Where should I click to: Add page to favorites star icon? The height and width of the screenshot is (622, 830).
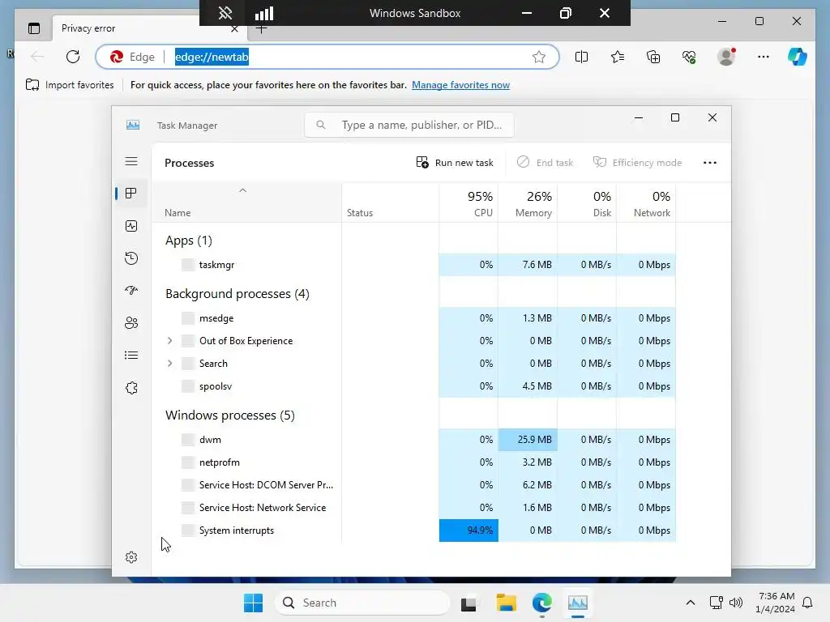[539, 57]
